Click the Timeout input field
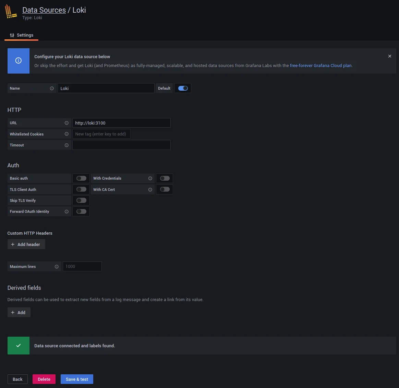This screenshot has height=388, width=399. click(x=121, y=145)
